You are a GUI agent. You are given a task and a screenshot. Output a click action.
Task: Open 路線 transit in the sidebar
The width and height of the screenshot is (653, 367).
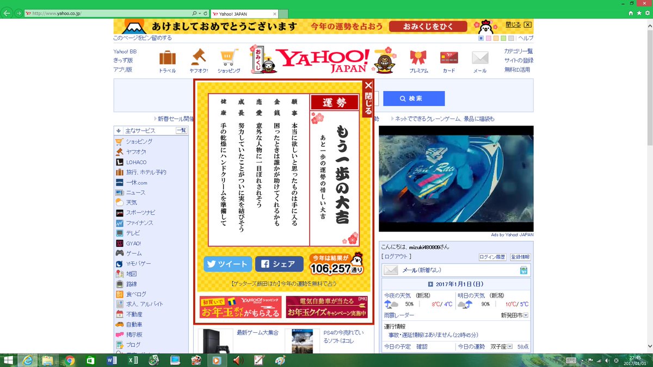point(132,284)
